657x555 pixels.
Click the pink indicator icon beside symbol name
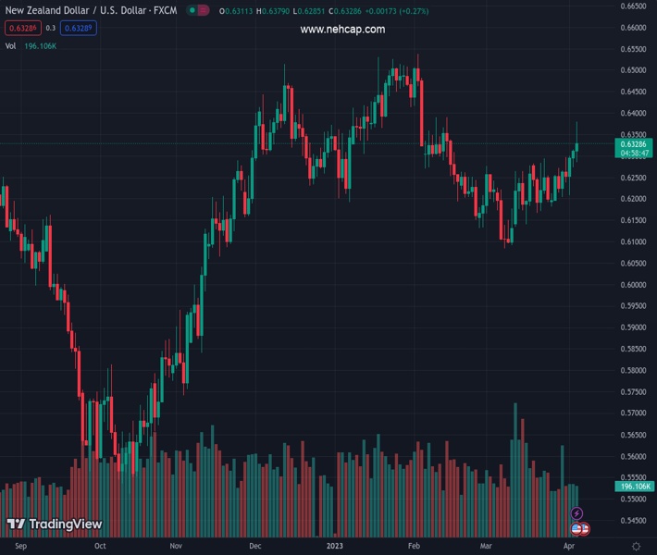(x=204, y=10)
